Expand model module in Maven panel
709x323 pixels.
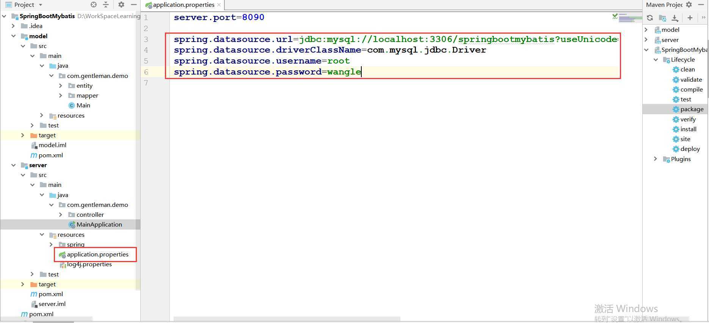point(646,30)
